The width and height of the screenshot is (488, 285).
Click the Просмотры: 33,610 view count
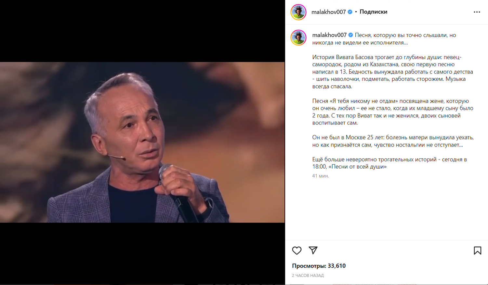(319, 266)
